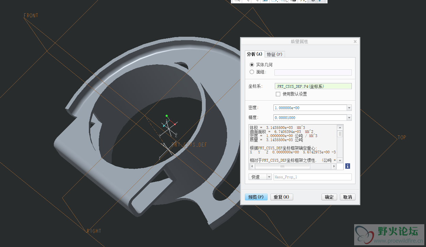Confirm with the 确定 button
Screen dimensions: 426x247
[329, 197]
